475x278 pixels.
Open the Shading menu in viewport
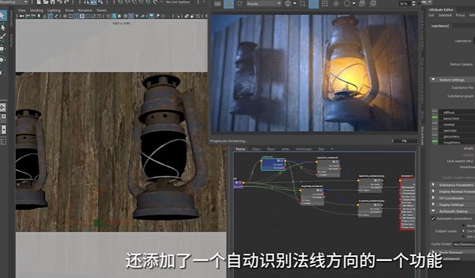pyautogui.click(x=37, y=11)
